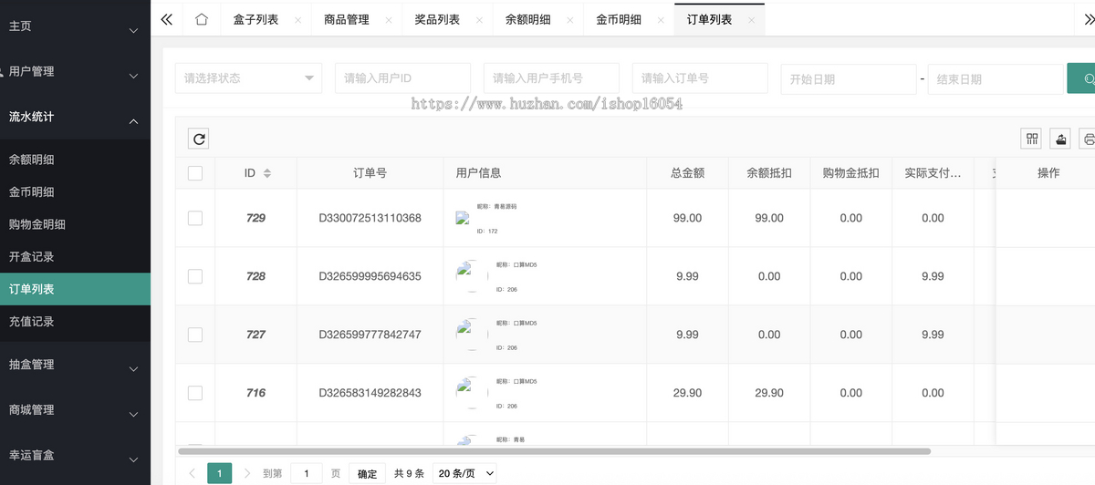Go to next page arrow
The image size is (1095, 485).
(x=247, y=473)
